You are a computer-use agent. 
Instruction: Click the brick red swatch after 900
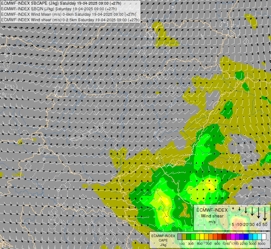pyautogui.click(x=220, y=237)
